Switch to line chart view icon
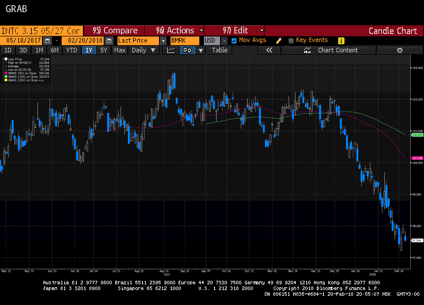The height and width of the screenshot is (305, 424). click(x=171, y=50)
